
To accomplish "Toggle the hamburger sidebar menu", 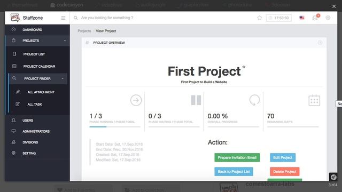I will pyautogui.click(x=63, y=18).
